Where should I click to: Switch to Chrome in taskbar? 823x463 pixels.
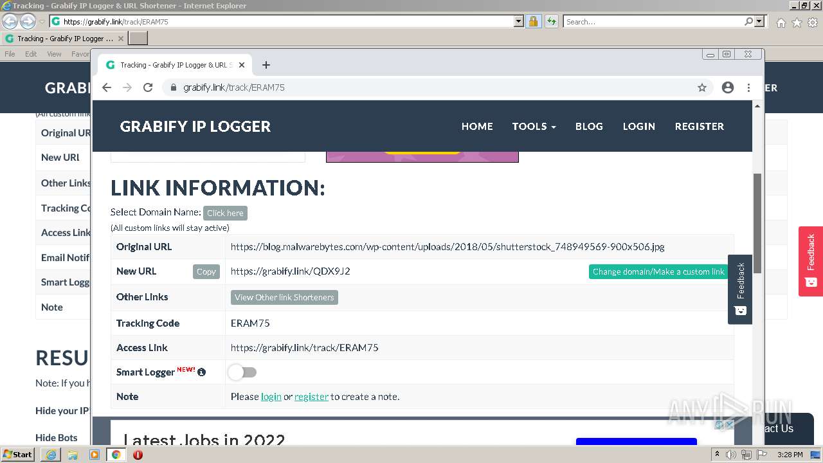click(x=116, y=455)
